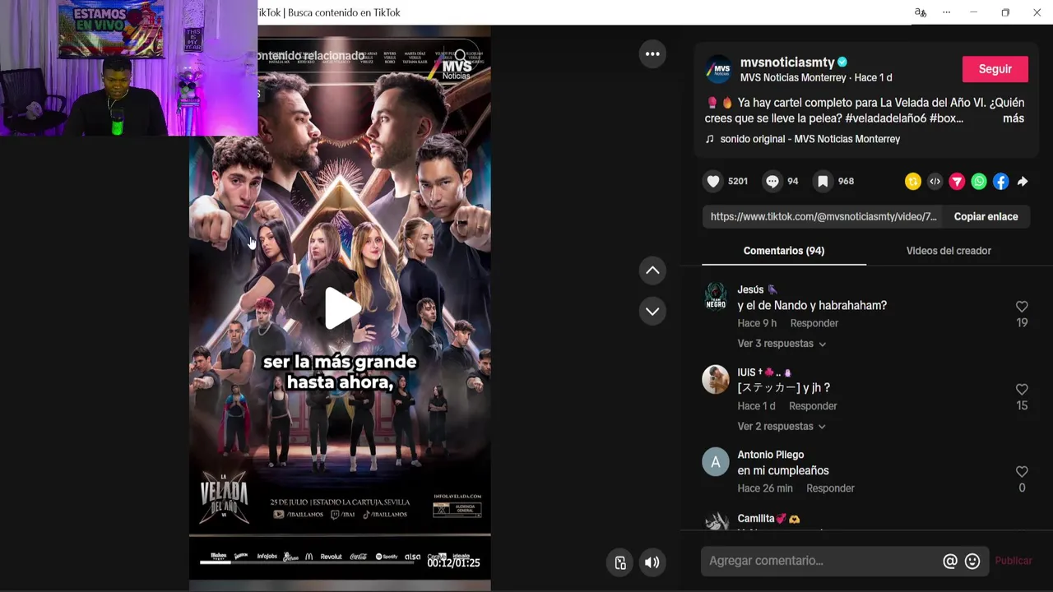The height and width of the screenshot is (592, 1053).
Task: Open Camilita's commenter name
Action: click(756, 519)
